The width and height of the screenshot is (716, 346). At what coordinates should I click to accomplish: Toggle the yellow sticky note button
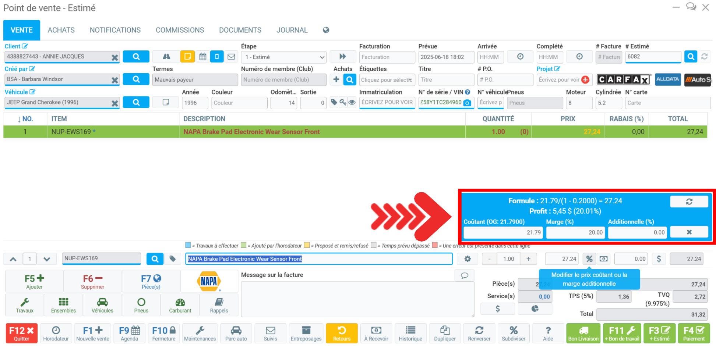pos(187,57)
